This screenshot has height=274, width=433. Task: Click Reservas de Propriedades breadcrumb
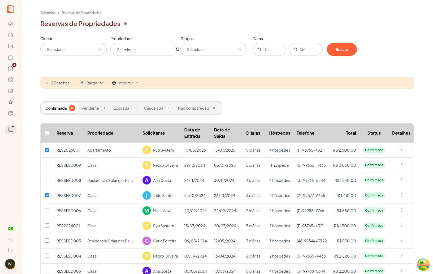tap(81, 13)
